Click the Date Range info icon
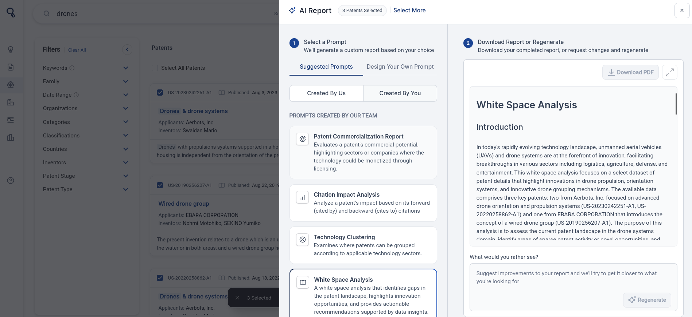This screenshot has width=692, height=317. point(76,95)
